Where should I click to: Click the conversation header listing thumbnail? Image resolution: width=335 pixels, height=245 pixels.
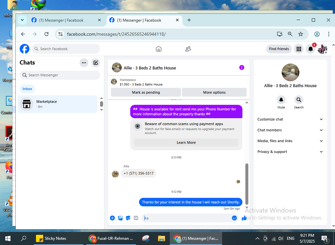click(x=117, y=67)
